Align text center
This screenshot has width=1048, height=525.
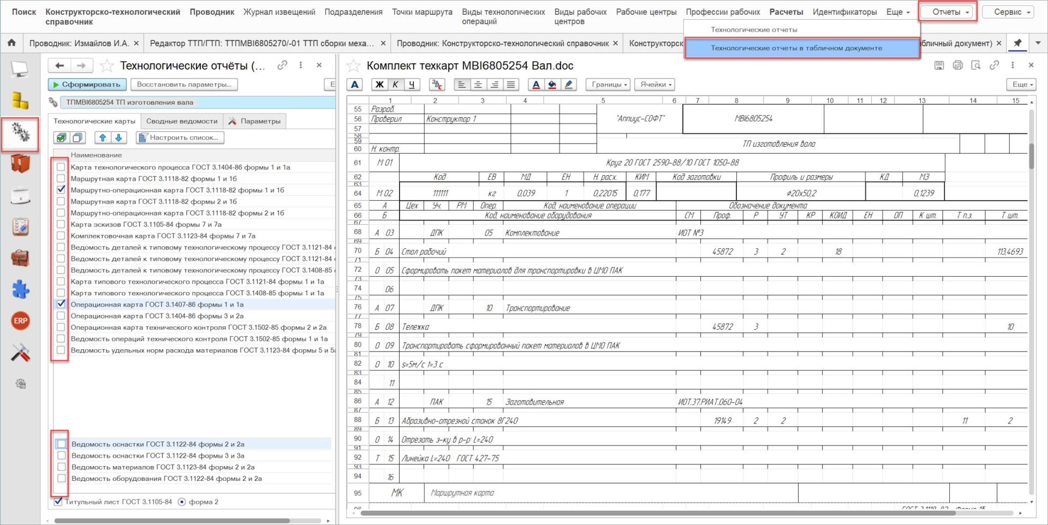click(x=478, y=85)
